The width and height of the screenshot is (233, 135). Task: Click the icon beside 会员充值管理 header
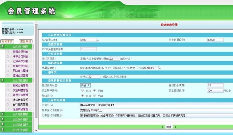coord(2,114)
